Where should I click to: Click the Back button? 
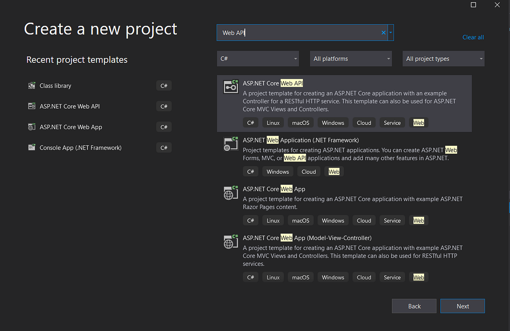tap(414, 306)
